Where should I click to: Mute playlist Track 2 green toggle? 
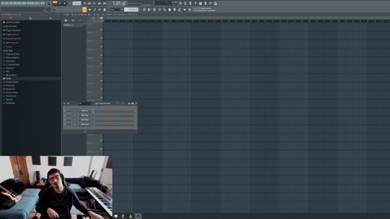101,38
